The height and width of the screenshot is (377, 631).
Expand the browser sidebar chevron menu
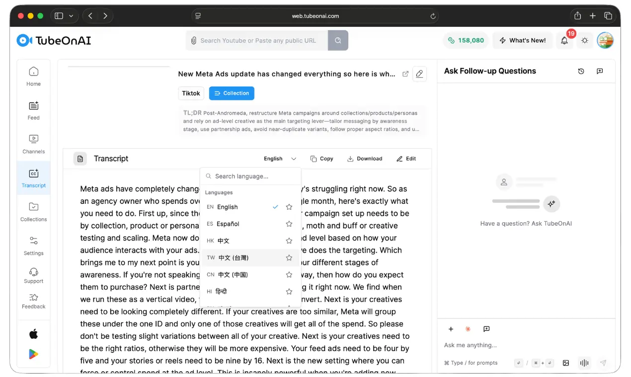coord(71,16)
